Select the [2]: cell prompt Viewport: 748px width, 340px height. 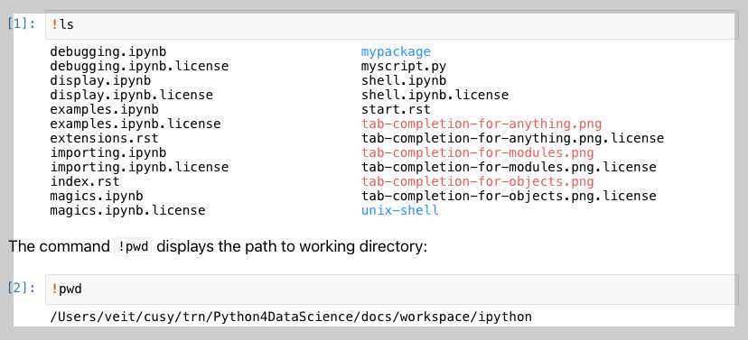(x=22, y=288)
